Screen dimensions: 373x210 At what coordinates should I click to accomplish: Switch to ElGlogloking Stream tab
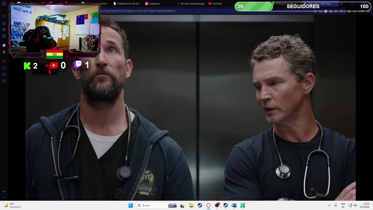(x=285, y=3)
